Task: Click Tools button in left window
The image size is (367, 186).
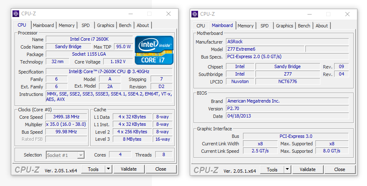Action: (93, 169)
